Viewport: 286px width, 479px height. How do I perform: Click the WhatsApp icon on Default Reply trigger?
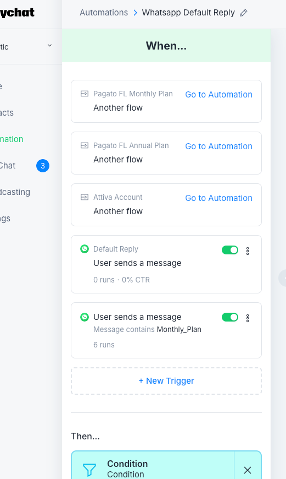pos(85,249)
